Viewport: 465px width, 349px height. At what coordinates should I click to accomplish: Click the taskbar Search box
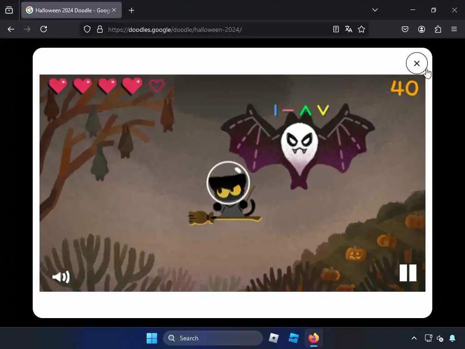point(213,338)
